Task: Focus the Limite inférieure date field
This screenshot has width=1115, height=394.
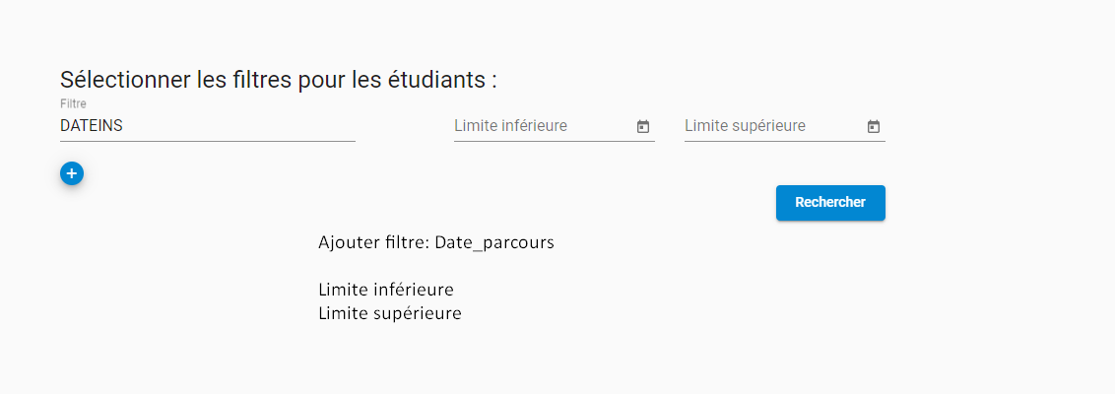Action: click(542, 127)
